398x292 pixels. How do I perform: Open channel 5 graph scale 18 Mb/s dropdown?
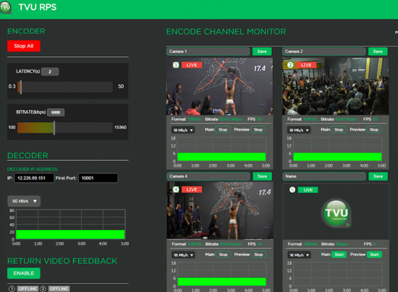(299, 255)
